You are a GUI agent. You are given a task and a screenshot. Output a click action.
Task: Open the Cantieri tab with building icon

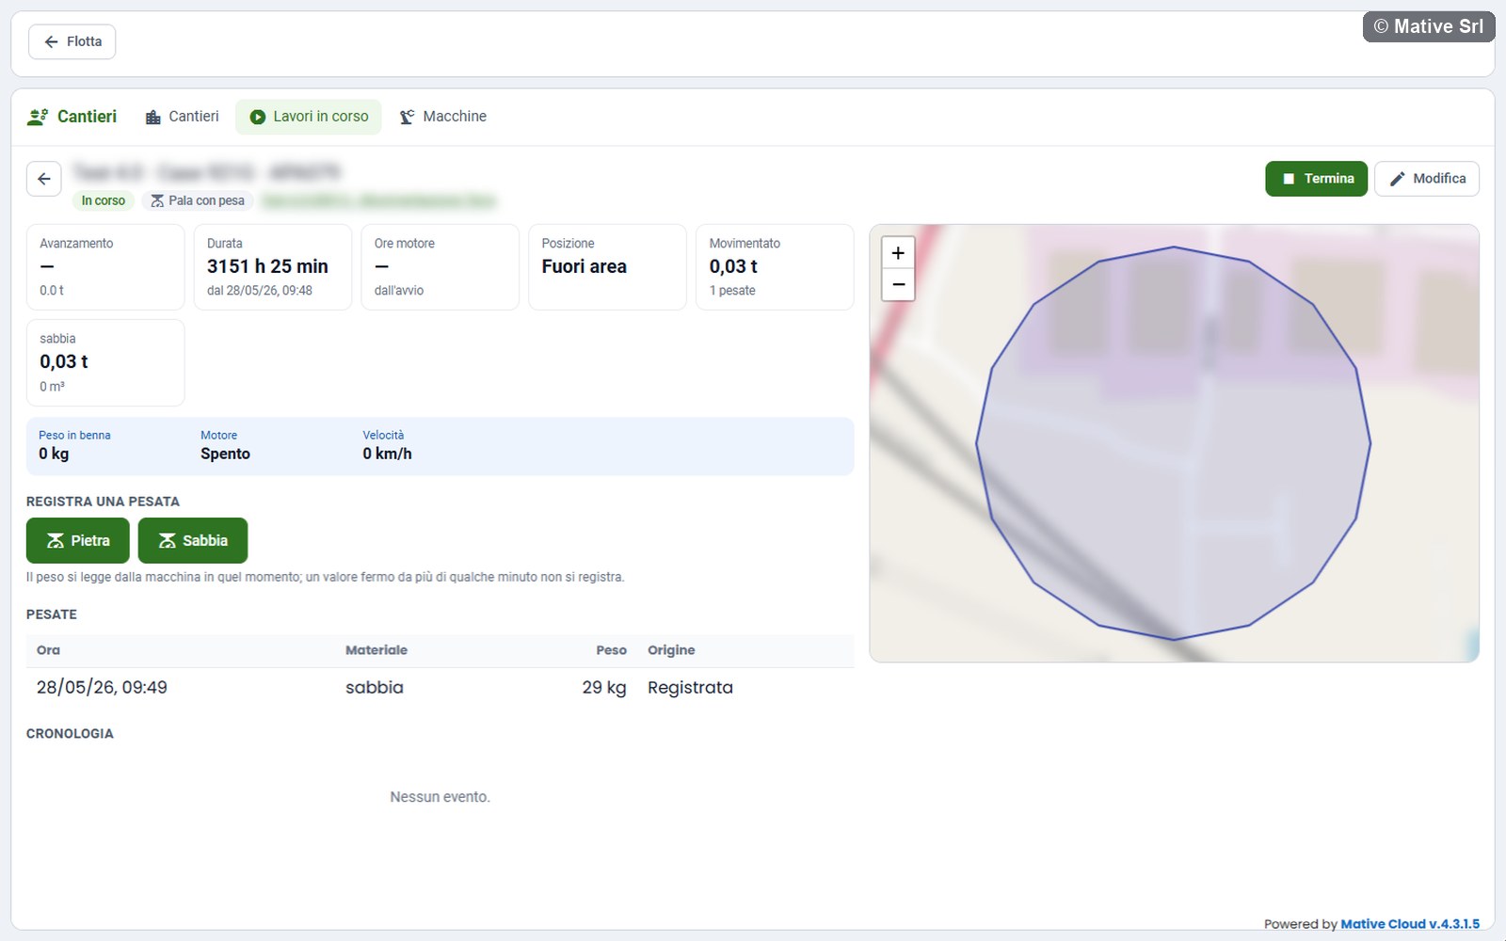tap(182, 117)
